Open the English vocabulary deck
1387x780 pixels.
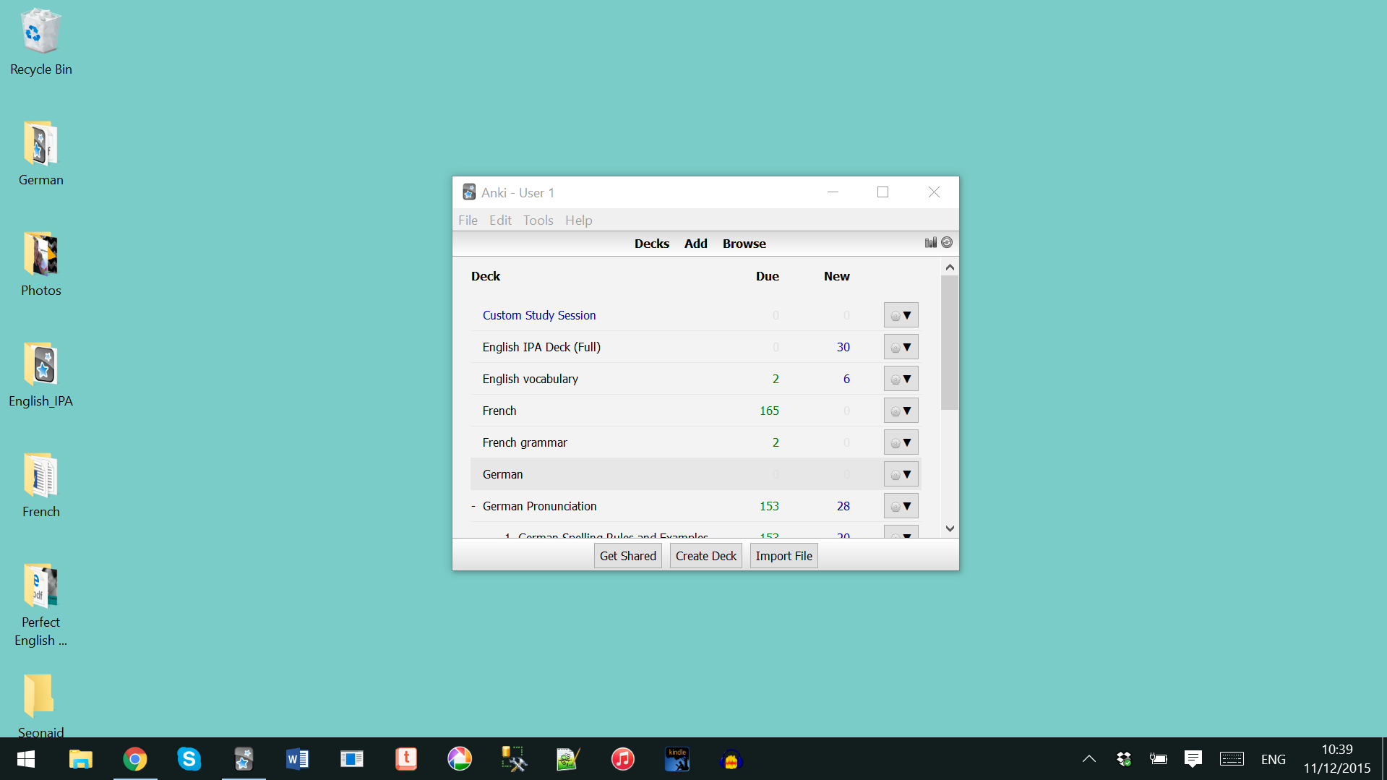point(531,379)
